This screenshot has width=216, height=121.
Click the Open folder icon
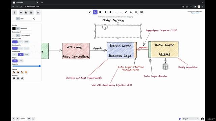click(21, 13)
